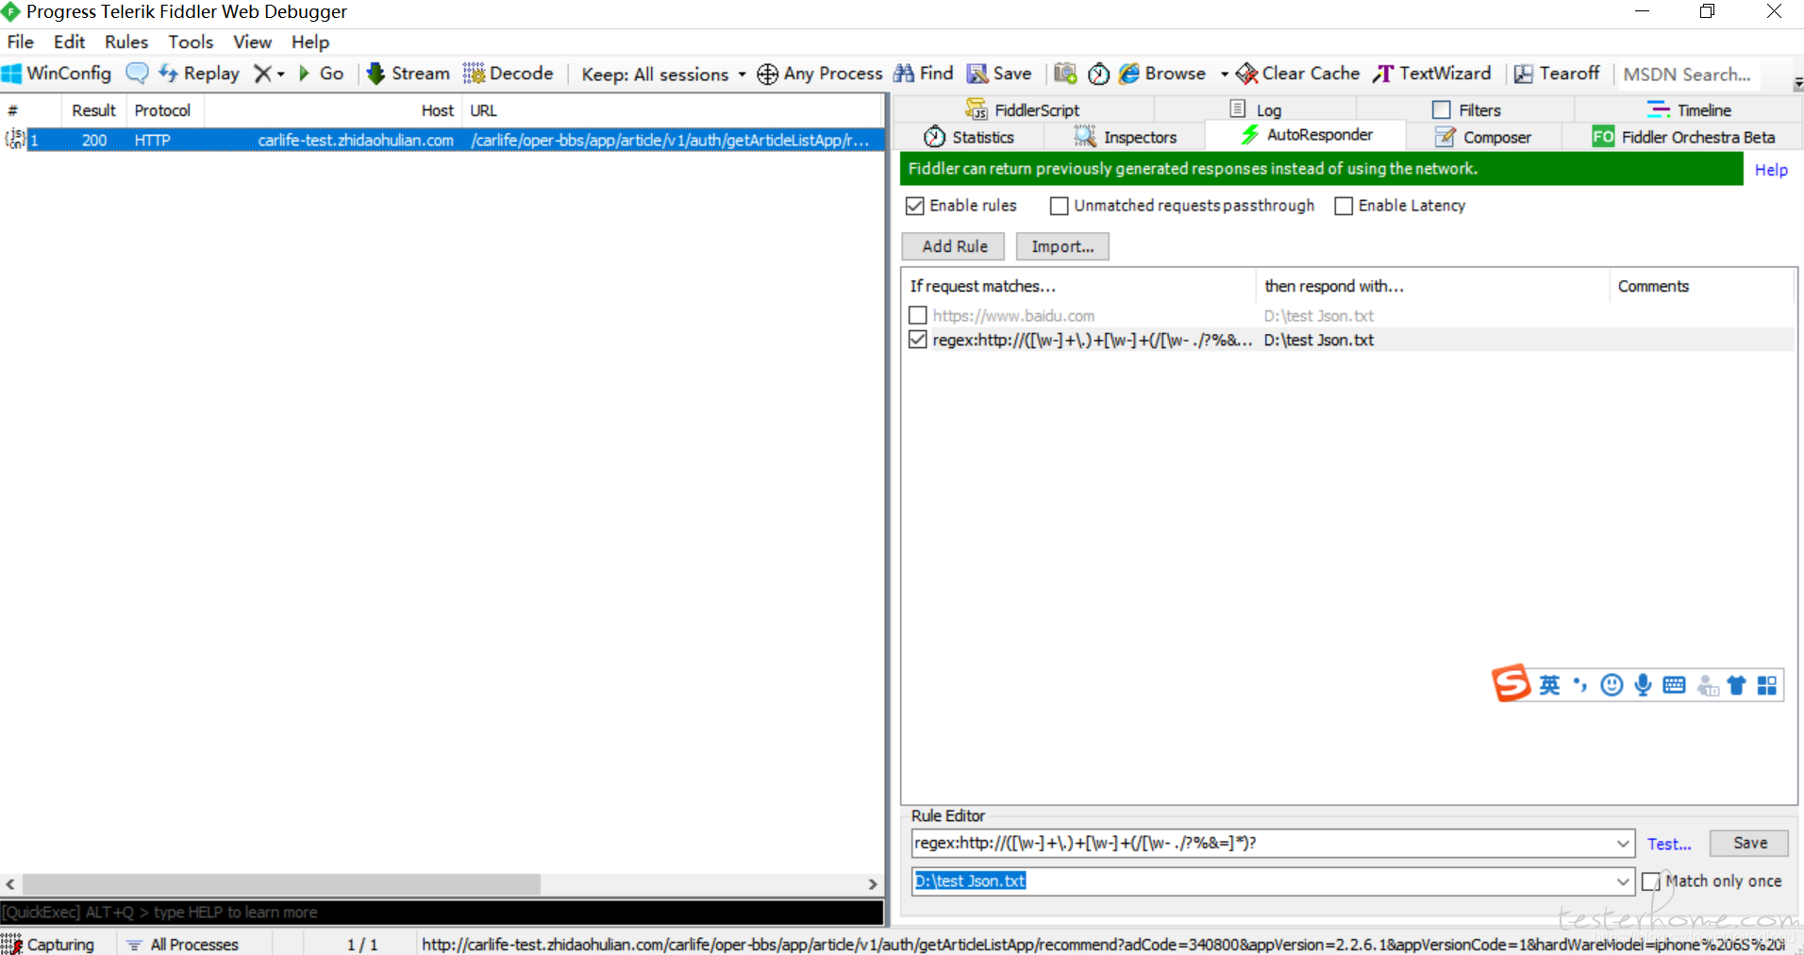Select the carlife-test.zhidaohulian.com session row
1804x955 pixels.
point(442,140)
